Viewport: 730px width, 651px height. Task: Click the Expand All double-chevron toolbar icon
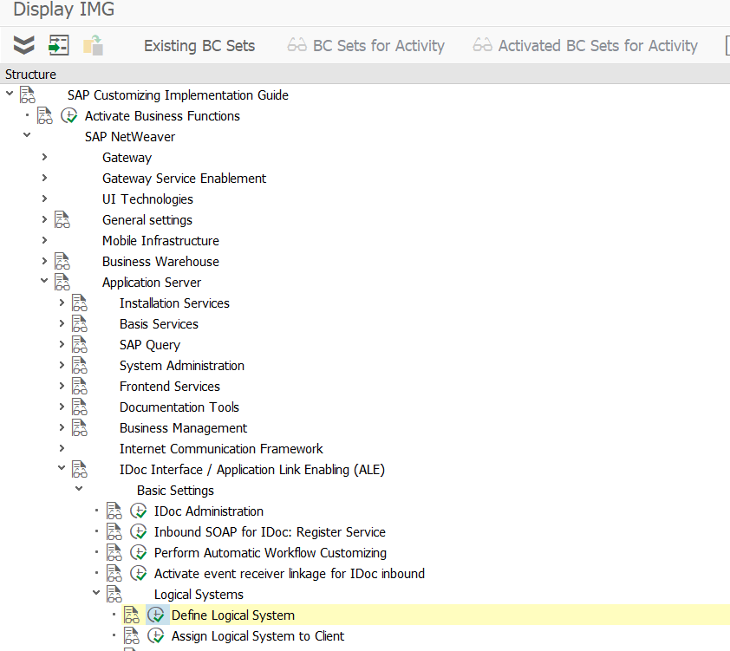[x=23, y=45]
